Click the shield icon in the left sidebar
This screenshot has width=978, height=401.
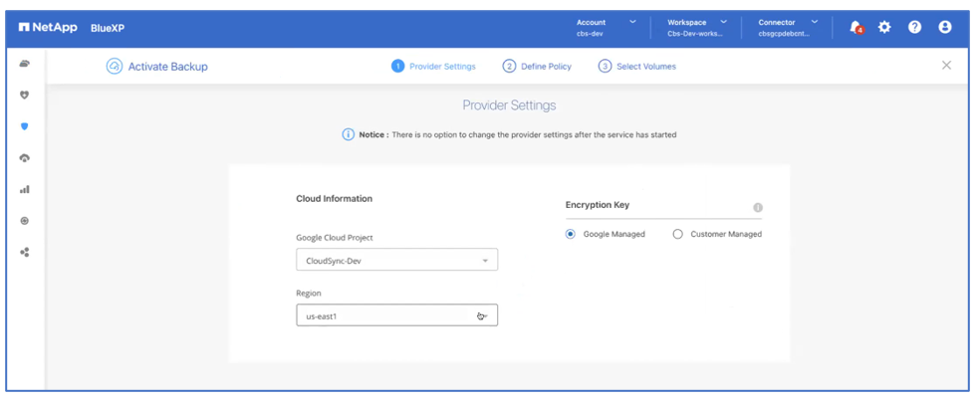(x=25, y=126)
